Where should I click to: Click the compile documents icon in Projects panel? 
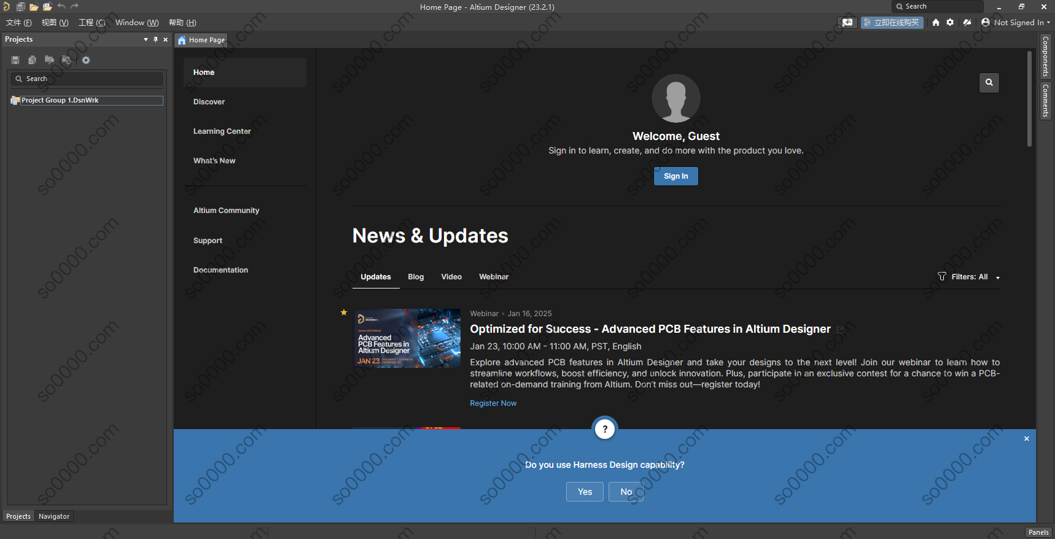pyautogui.click(x=32, y=60)
